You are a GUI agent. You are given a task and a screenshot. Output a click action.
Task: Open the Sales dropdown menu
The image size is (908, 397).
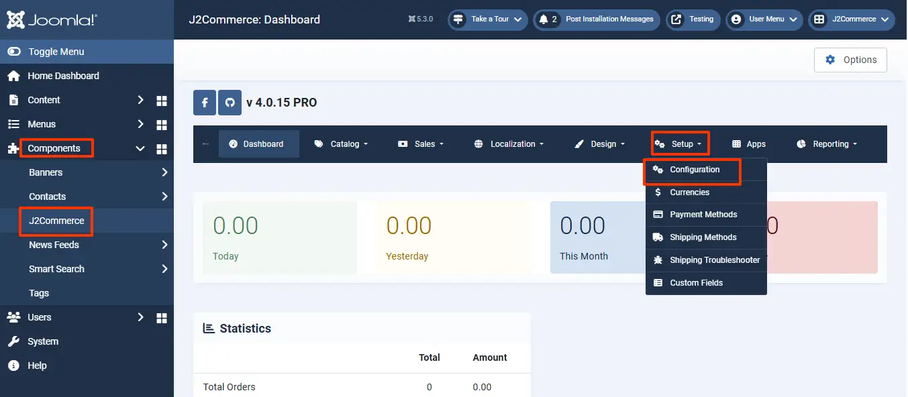(421, 144)
